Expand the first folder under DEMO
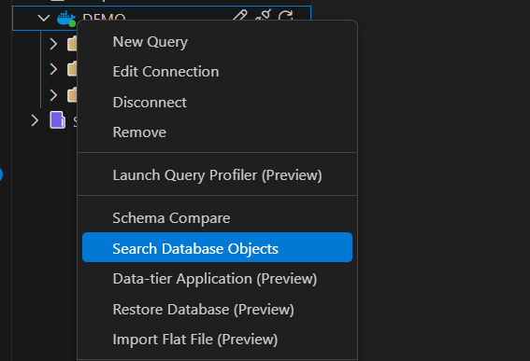 coord(53,44)
